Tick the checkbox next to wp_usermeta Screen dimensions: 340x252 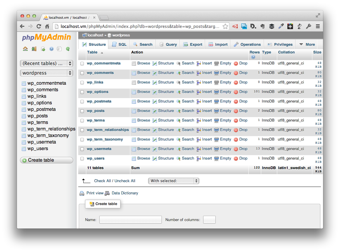pos(82,149)
